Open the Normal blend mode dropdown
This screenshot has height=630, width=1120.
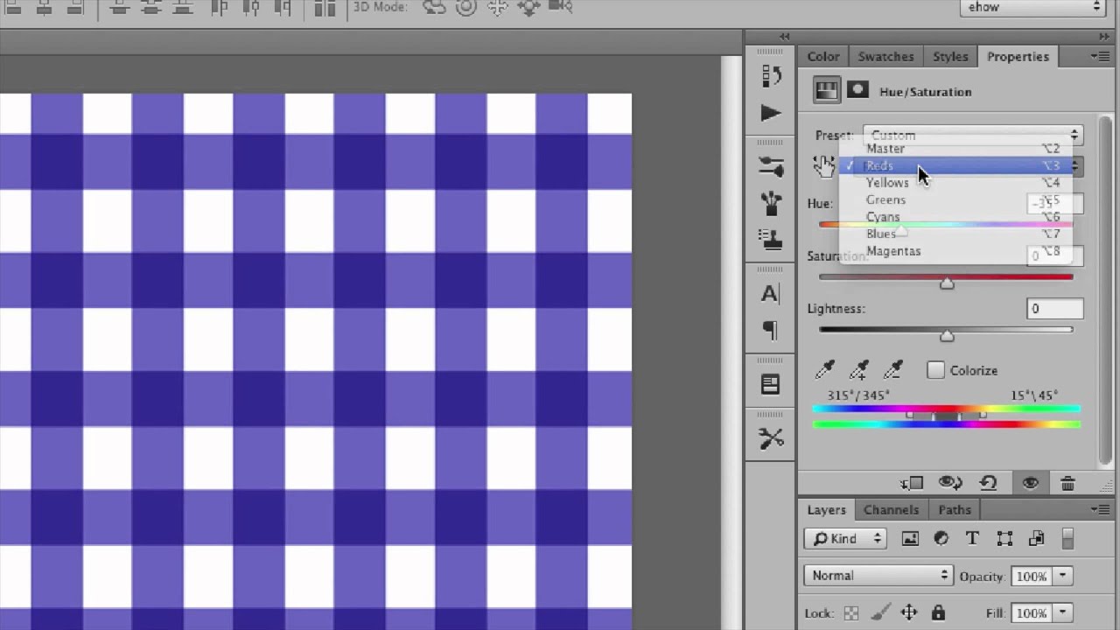pyautogui.click(x=878, y=576)
